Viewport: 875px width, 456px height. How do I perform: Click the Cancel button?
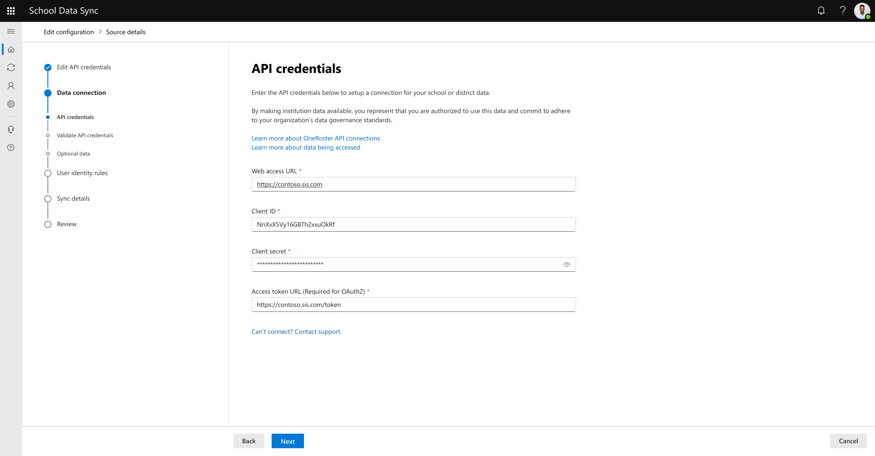848,441
